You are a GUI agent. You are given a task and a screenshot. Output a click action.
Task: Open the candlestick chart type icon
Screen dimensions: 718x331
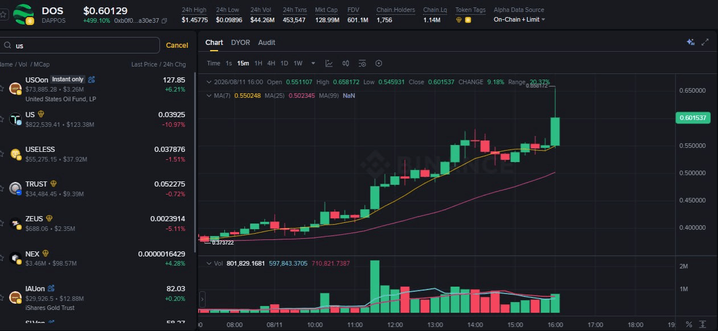pos(346,63)
